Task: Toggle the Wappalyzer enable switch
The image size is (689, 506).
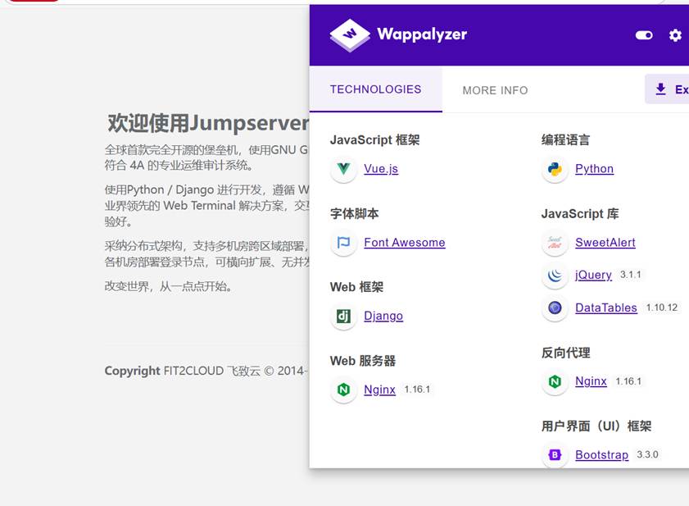Action: (x=644, y=35)
